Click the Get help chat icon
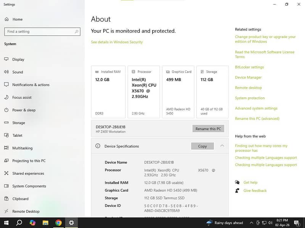 (237, 182)
